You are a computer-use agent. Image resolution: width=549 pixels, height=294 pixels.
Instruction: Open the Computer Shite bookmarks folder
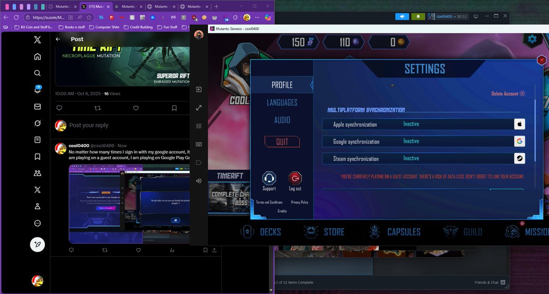104,27
